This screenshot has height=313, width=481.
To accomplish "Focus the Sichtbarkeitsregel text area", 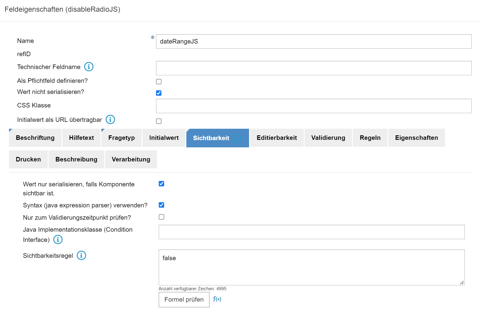I will pyautogui.click(x=311, y=267).
